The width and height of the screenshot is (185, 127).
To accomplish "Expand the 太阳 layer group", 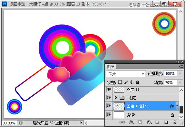I will tap(116, 97).
